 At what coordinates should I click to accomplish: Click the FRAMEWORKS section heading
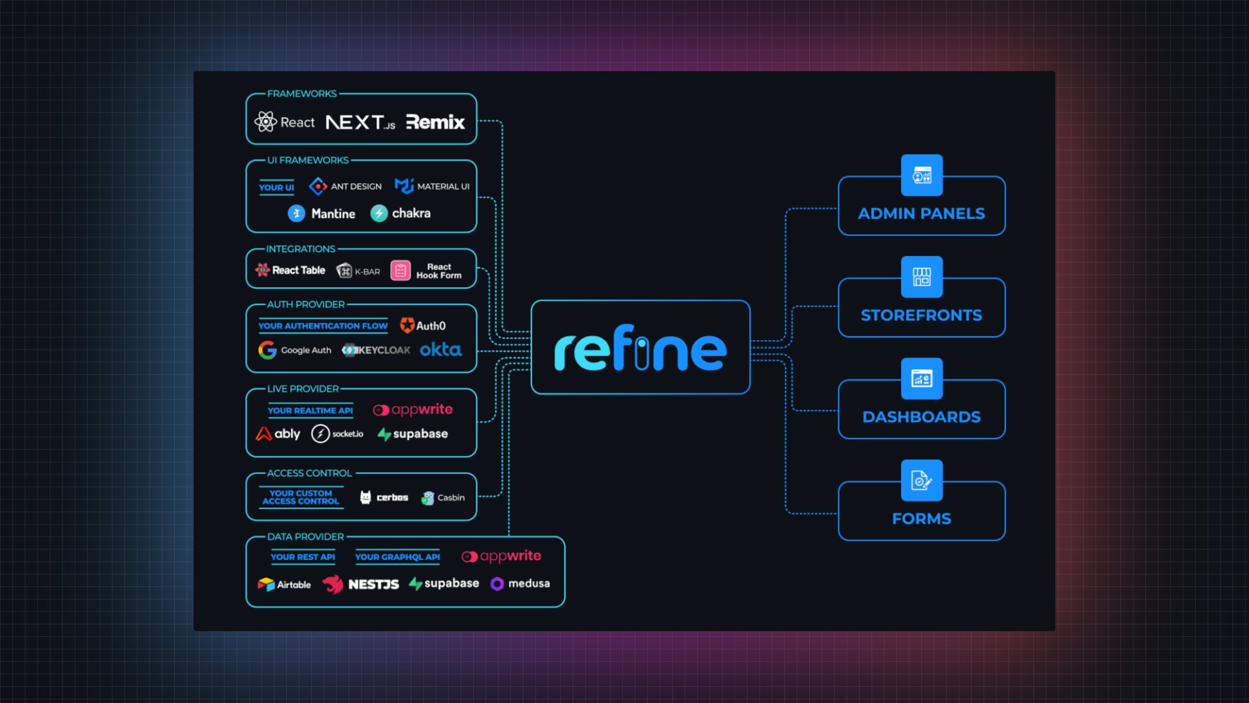302,94
